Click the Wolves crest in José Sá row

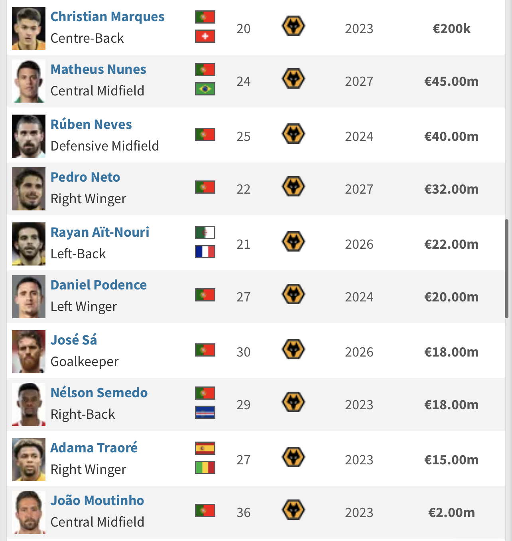293,349
